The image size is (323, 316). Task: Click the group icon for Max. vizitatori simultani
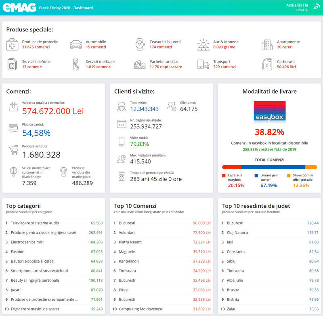pos(122,159)
